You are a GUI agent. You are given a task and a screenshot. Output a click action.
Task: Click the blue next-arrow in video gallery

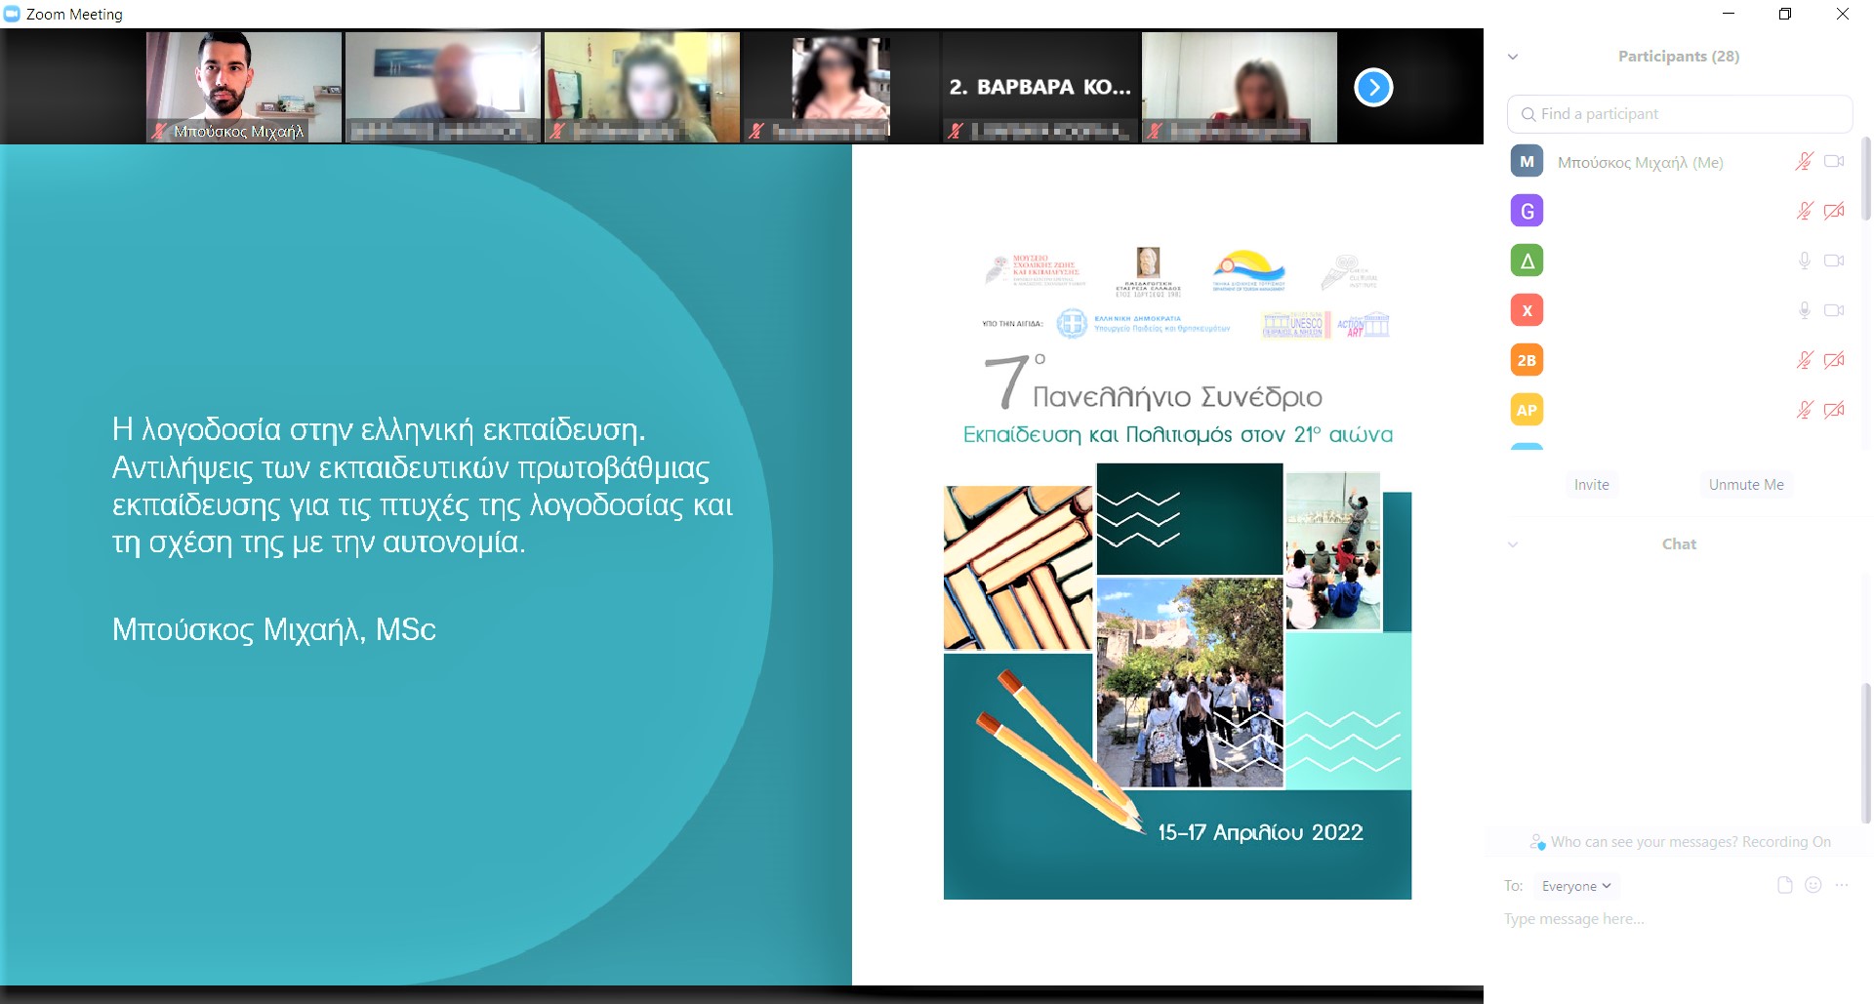(1373, 88)
